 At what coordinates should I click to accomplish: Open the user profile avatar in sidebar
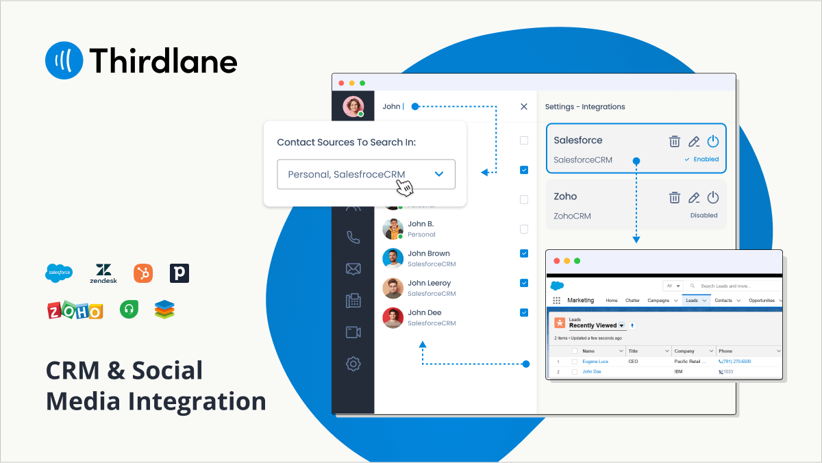click(x=353, y=106)
